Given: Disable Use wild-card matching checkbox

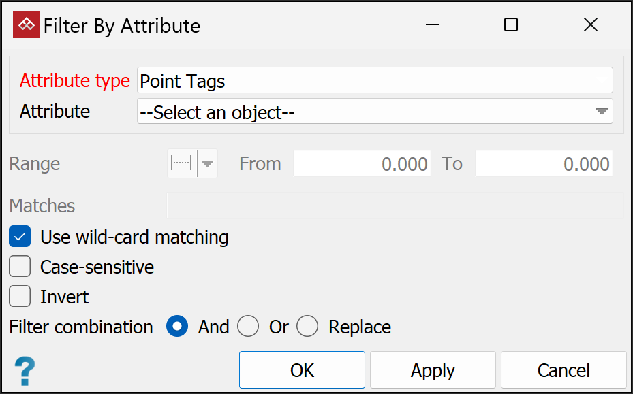Looking at the screenshot, I should (x=20, y=237).
